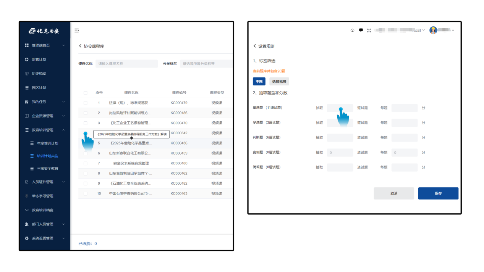Go back using arrow beside 设置规则
484x272 pixels.
pos(255,46)
